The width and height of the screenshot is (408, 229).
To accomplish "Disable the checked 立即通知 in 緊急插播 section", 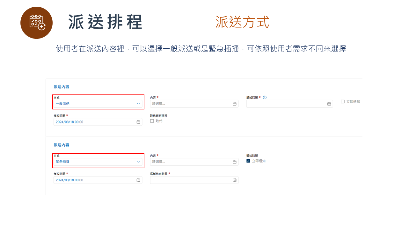I will point(248,161).
